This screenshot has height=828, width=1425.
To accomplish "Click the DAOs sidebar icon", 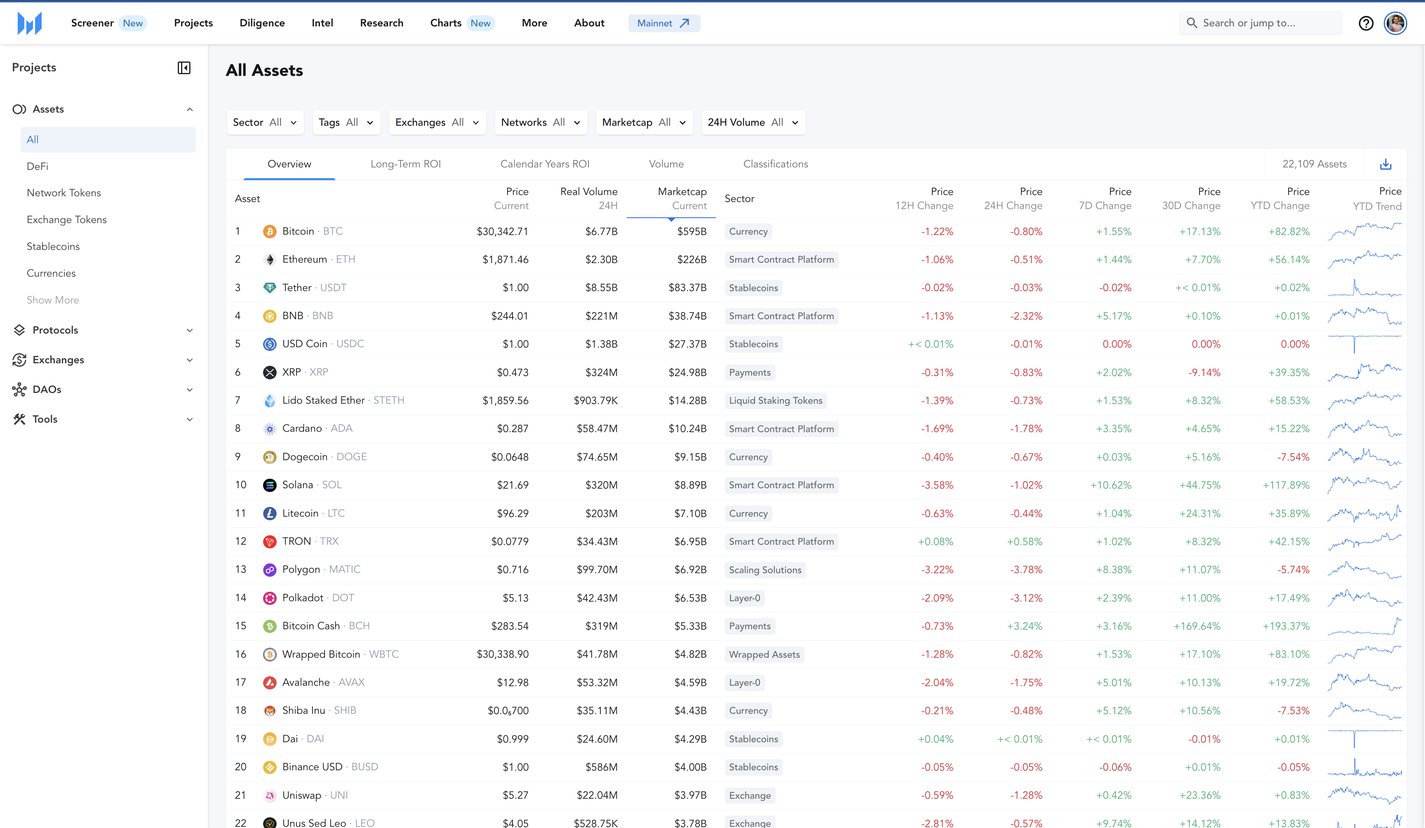I will 19,389.
